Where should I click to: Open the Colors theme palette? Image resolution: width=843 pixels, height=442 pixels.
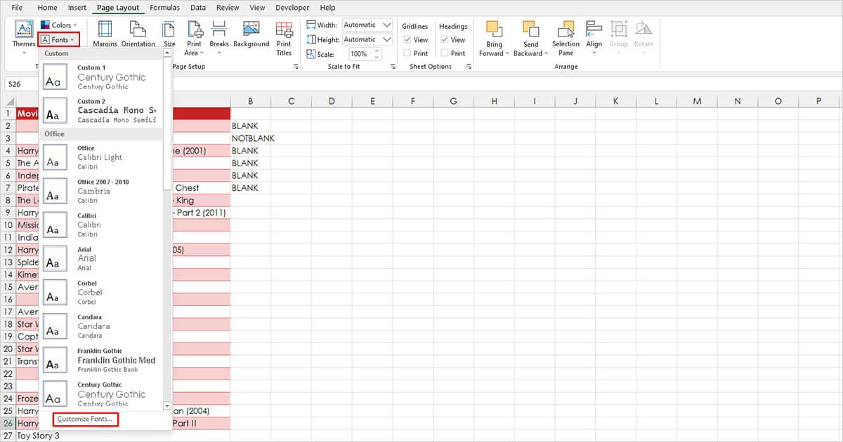60,25
